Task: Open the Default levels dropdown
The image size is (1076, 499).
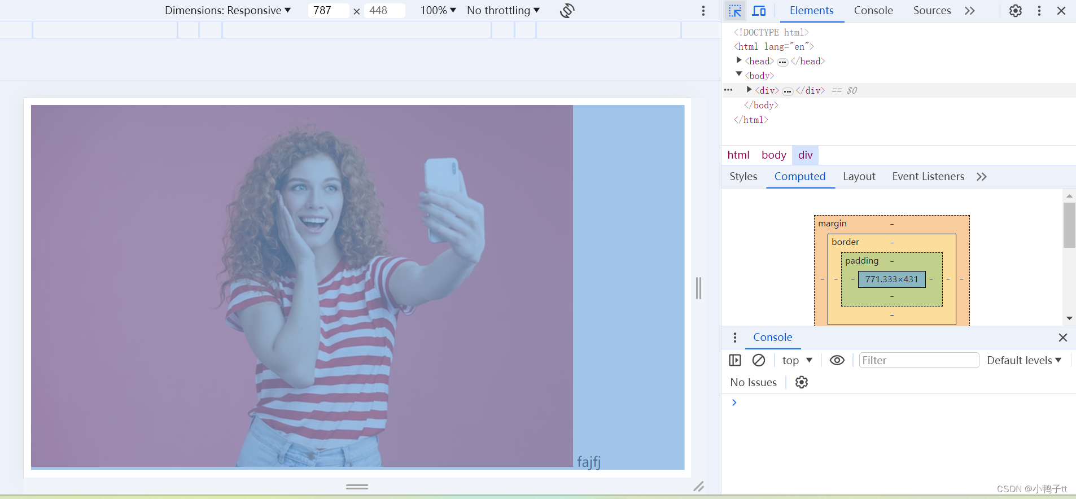Action: point(1023,360)
